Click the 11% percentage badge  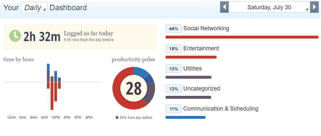click(173, 109)
